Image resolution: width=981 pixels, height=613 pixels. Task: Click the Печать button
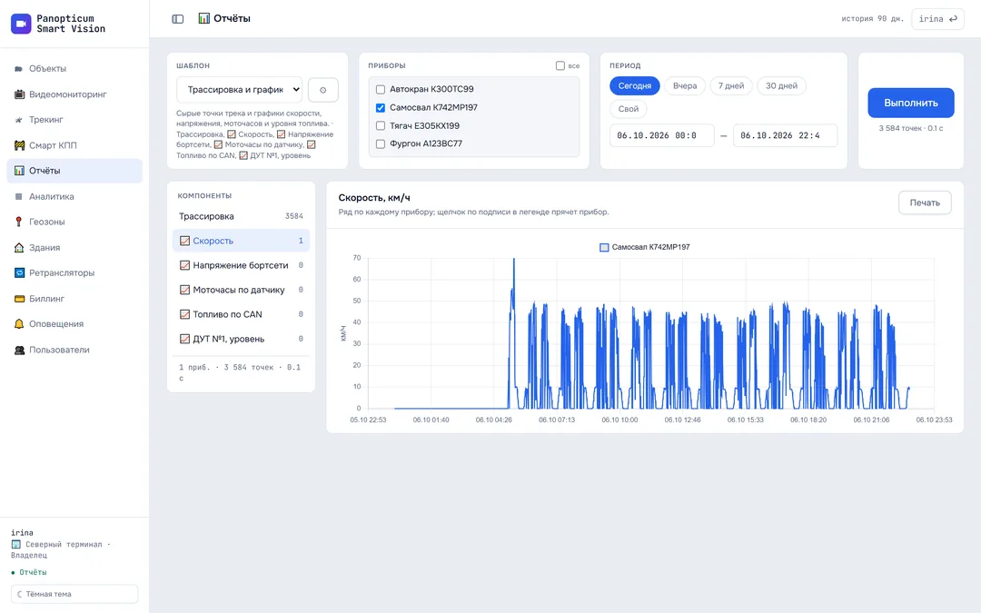(x=925, y=203)
